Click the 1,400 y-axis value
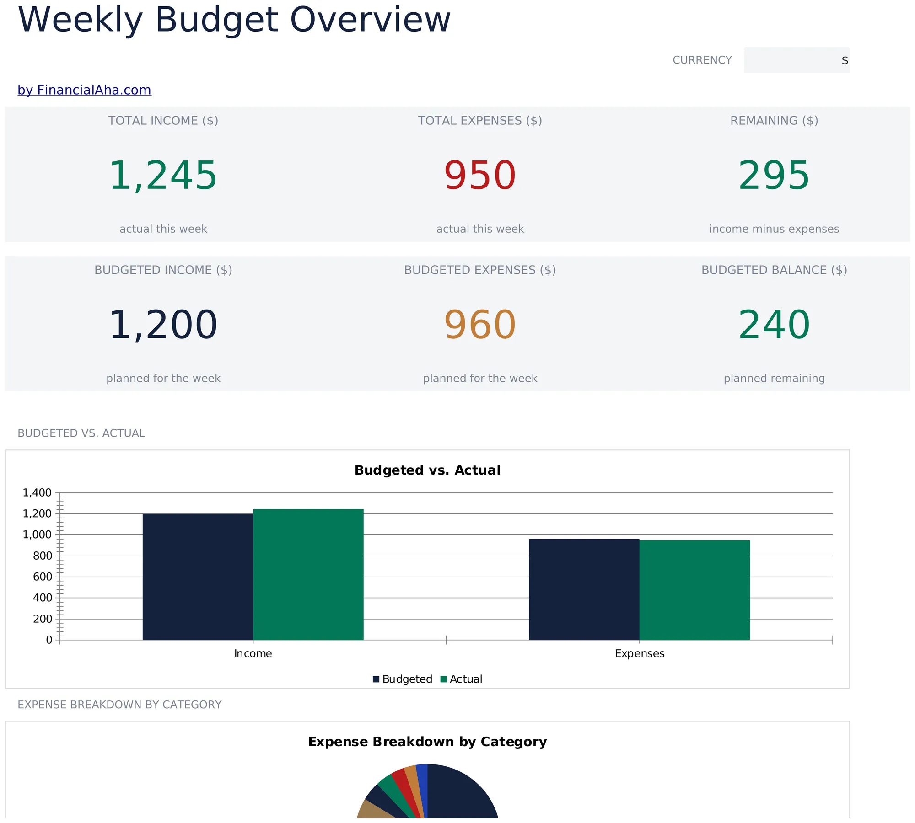The height and width of the screenshot is (823, 915). click(x=37, y=492)
